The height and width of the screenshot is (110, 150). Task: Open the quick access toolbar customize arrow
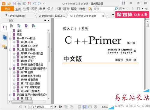tap(43, 4)
